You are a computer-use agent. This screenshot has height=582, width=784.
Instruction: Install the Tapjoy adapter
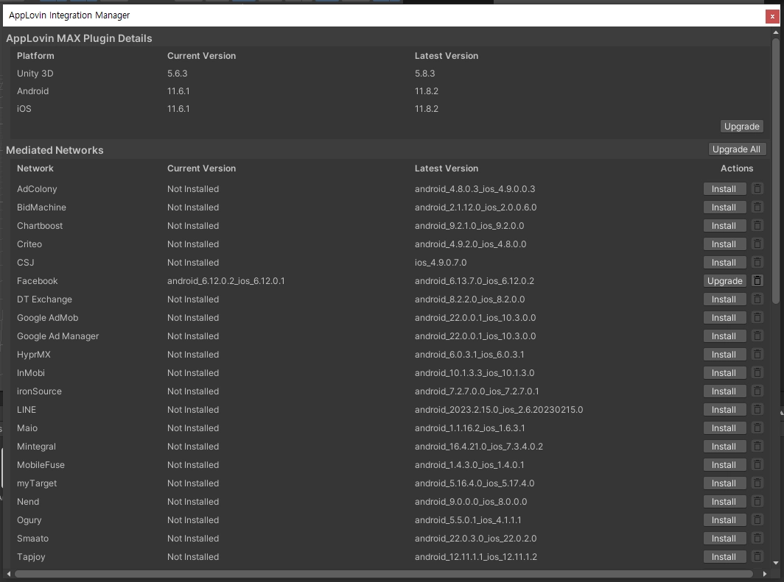(724, 556)
